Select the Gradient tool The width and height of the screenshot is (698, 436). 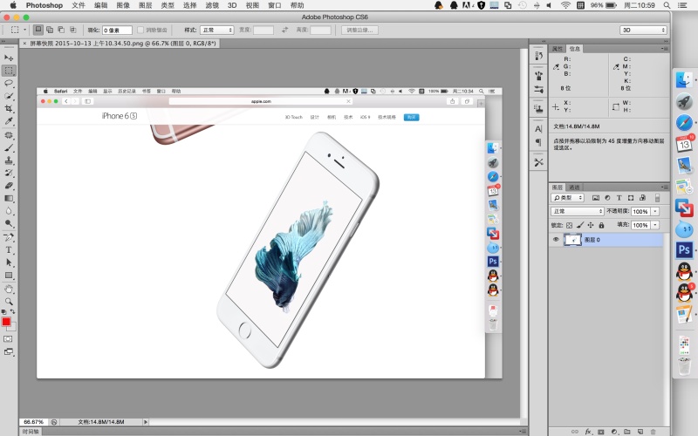(x=9, y=199)
